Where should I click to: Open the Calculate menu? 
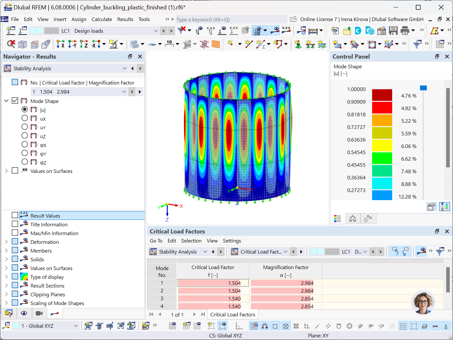point(102,19)
